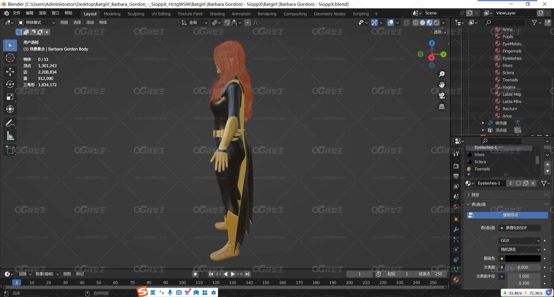The width and height of the screenshot is (554, 297).
Task: Toggle X-ray mode in viewport header
Action: [407, 23]
